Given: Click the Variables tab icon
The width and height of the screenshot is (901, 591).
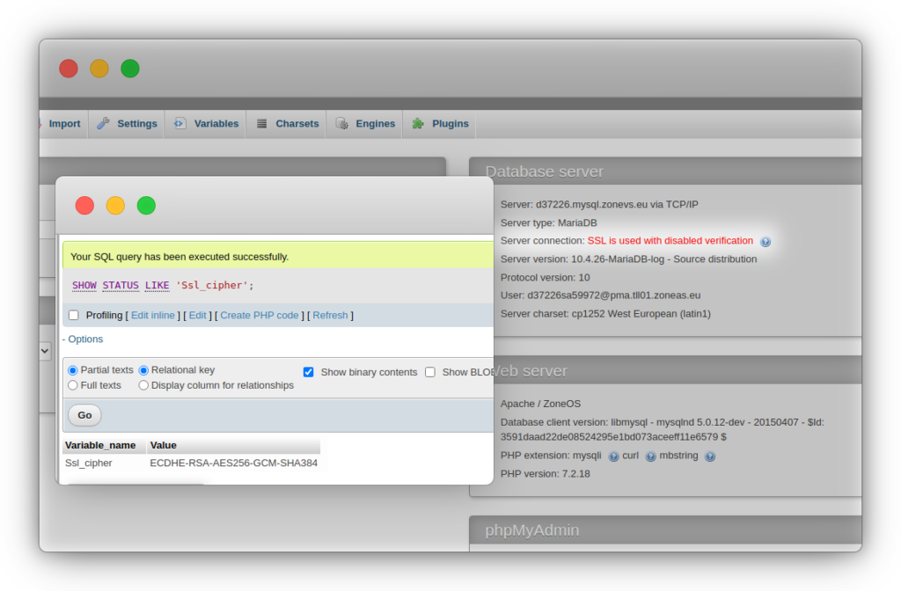Looking at the screenshot, I should pyautogui.click(x=179, y=124).
